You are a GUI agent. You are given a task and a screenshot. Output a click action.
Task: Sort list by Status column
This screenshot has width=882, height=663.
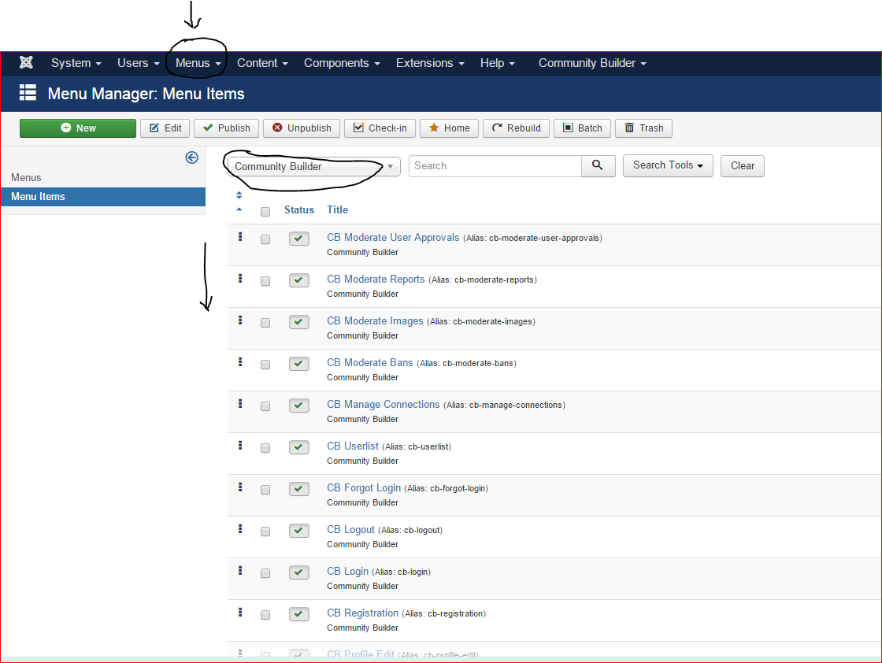(x=298, y=209)
